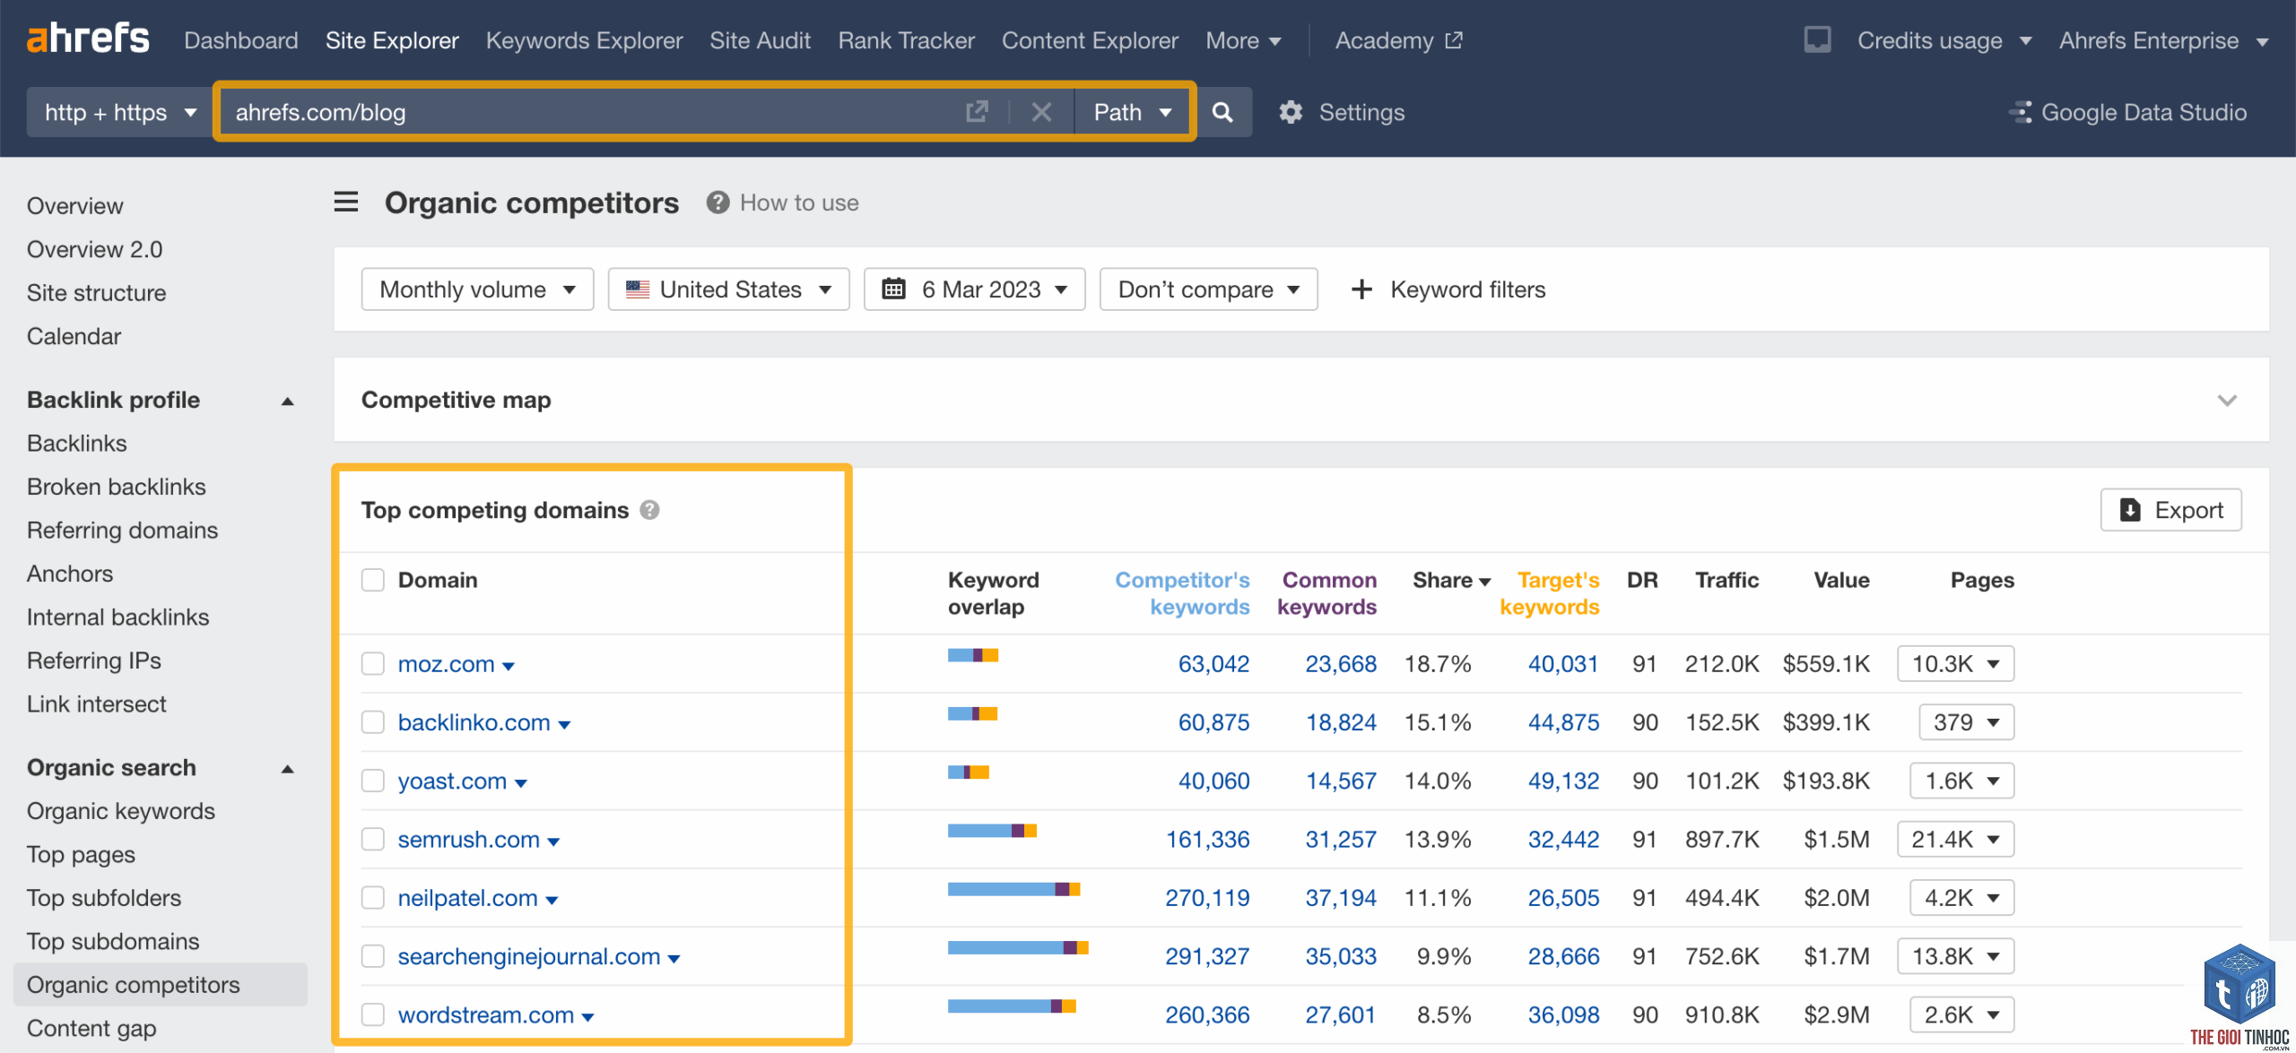
Task: Click searchenginejournal.com keyword overlap bar
Action: [x=1018, y=947]
